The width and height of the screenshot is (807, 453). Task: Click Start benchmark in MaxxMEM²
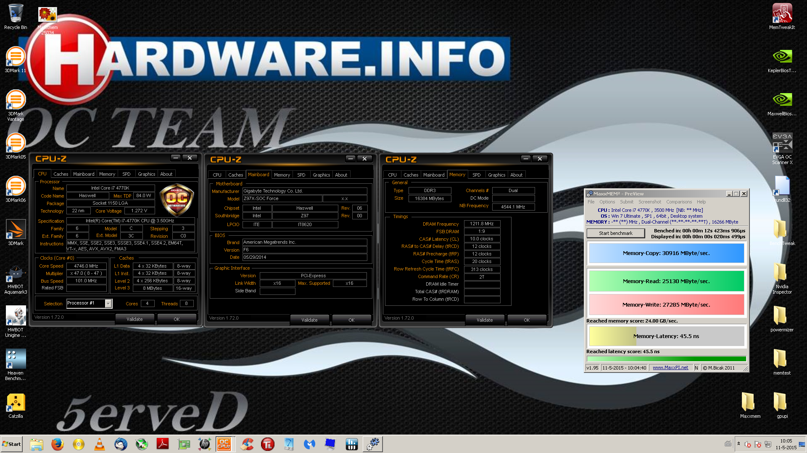pos(616,233)
